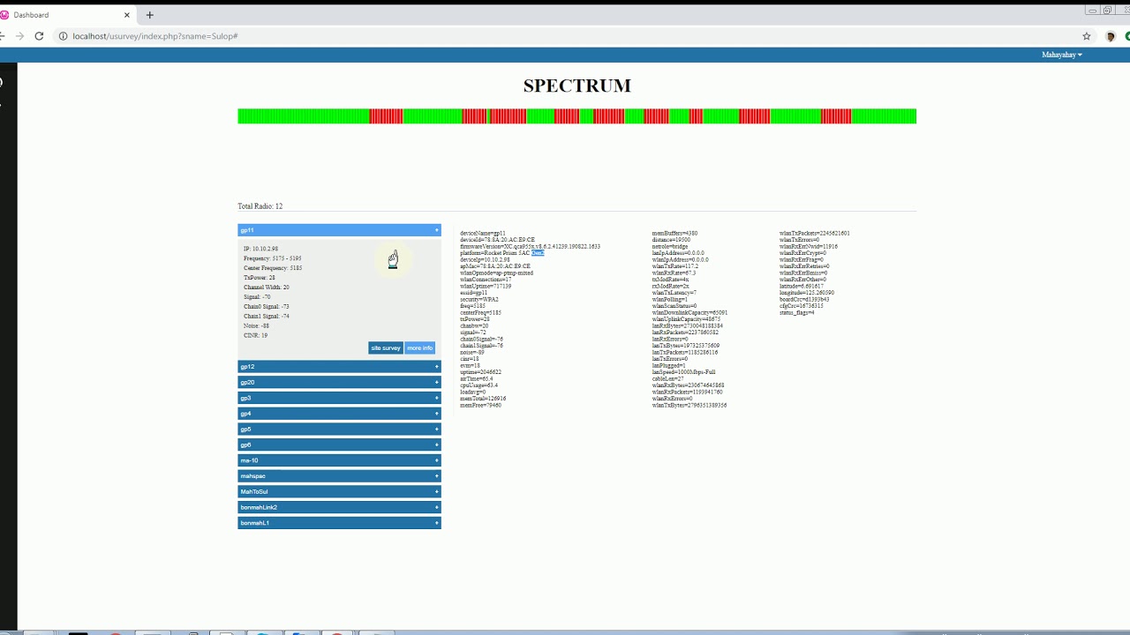Open the browser profile avatar

[x=1111, y=36]
